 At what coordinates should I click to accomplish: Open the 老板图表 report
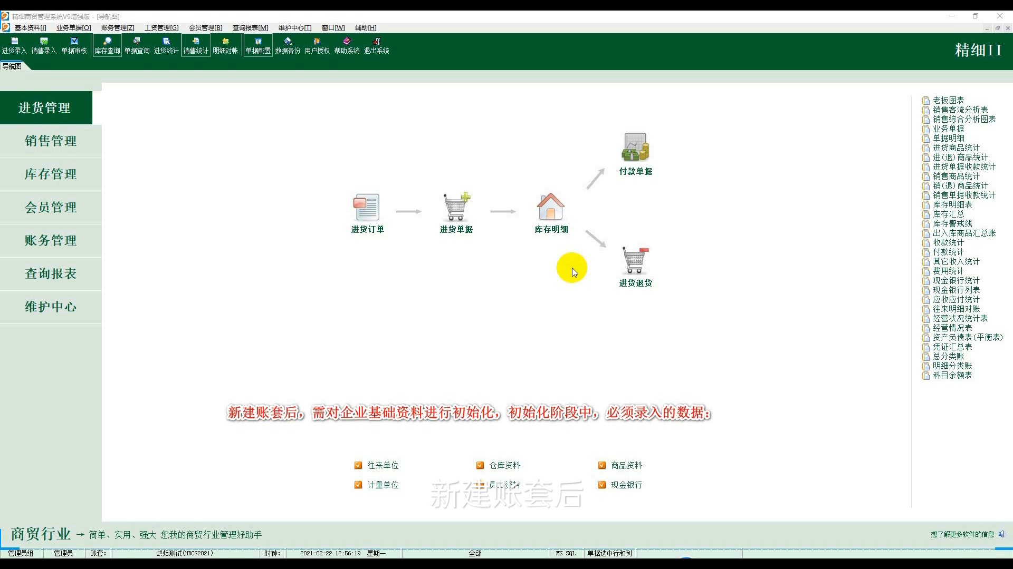coord(943,100)
